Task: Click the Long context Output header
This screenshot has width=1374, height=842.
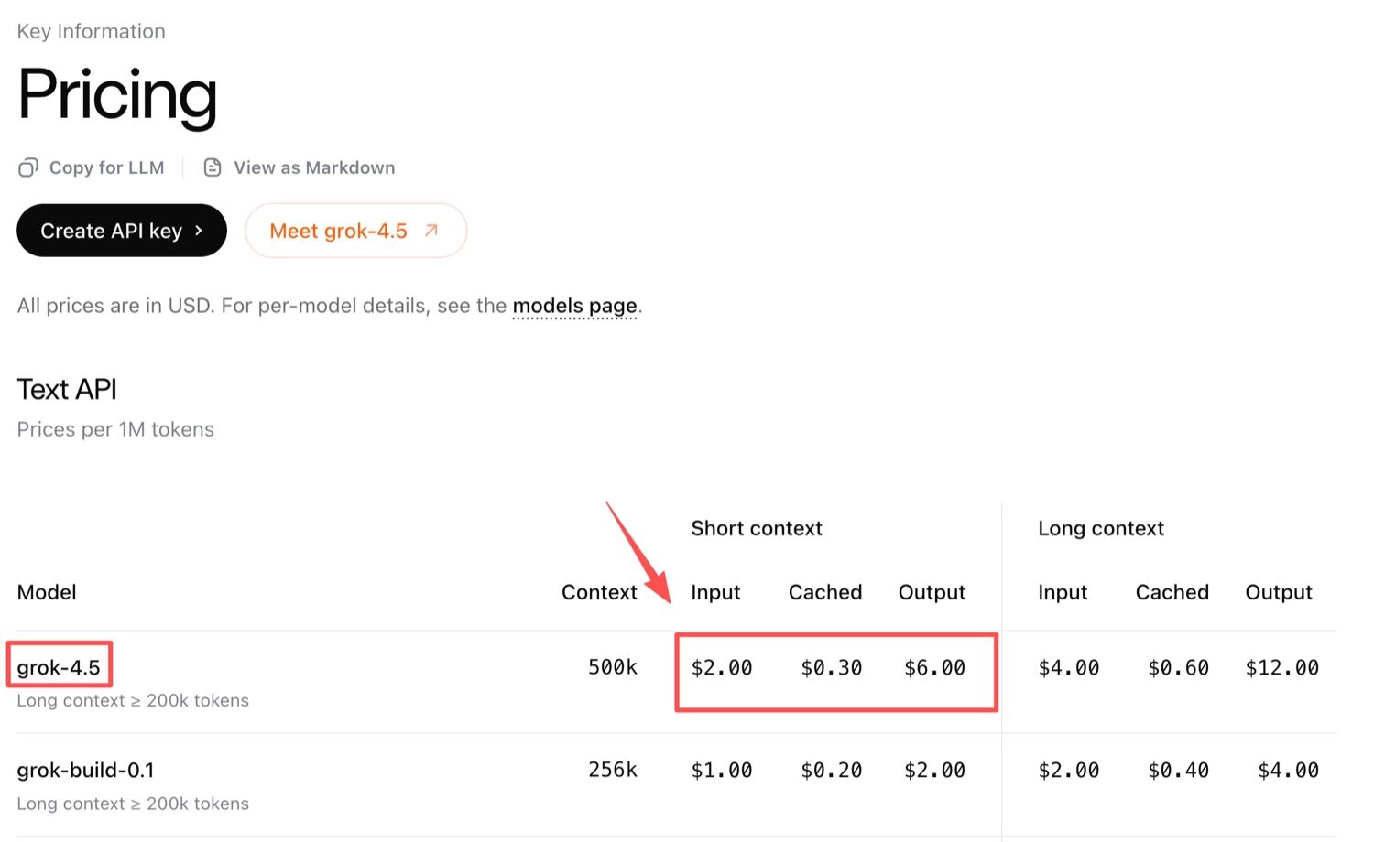Action: pos(1279,592)
